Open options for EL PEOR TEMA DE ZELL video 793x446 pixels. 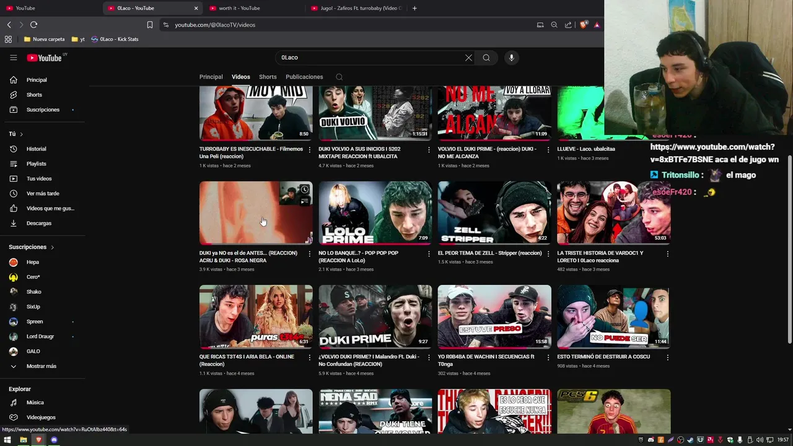(x=548, y=253)
